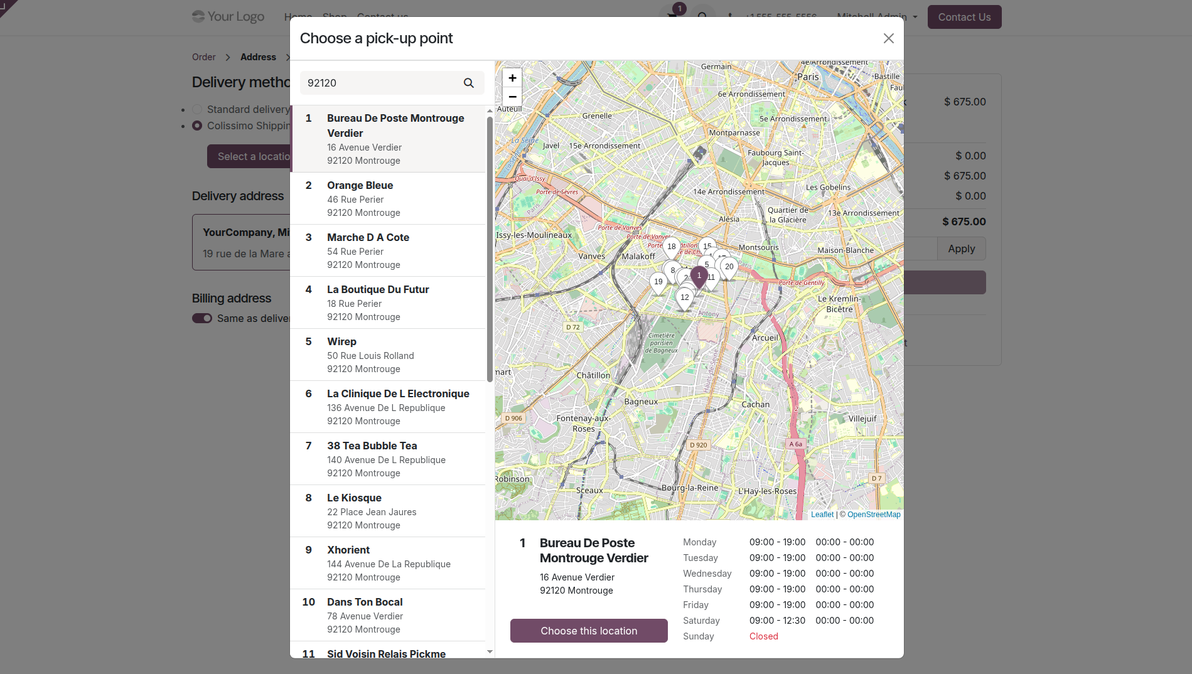Click the Choose a pick-up point title
This screenshot has height=674, width=1192.
click(376, 38)
